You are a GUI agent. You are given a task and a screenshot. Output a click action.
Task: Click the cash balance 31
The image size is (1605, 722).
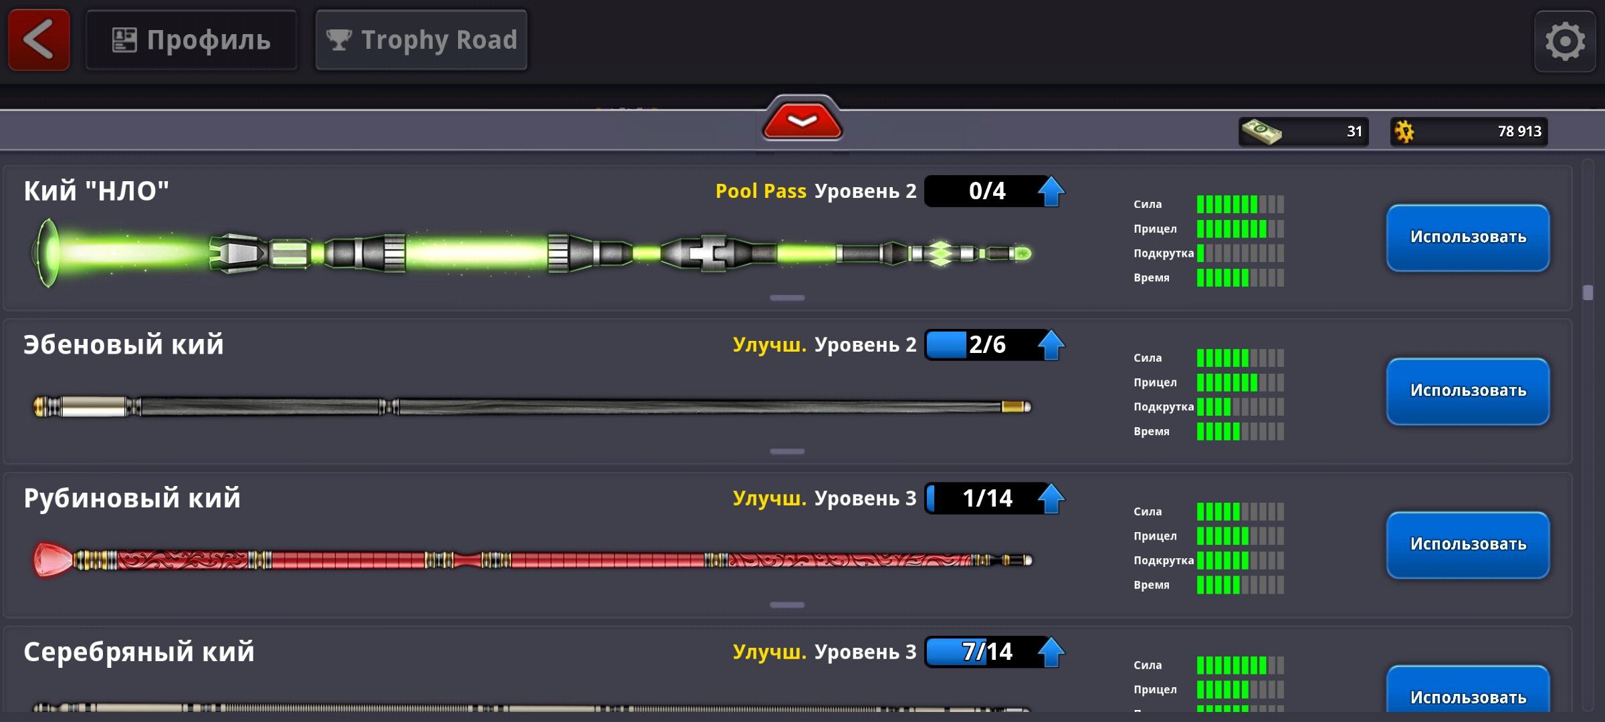1354,132
